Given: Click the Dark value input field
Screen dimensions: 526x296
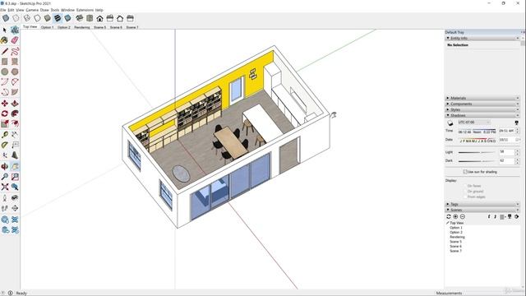Looking at the screenshot, I should pyautogui.click(x=506, y=161).
